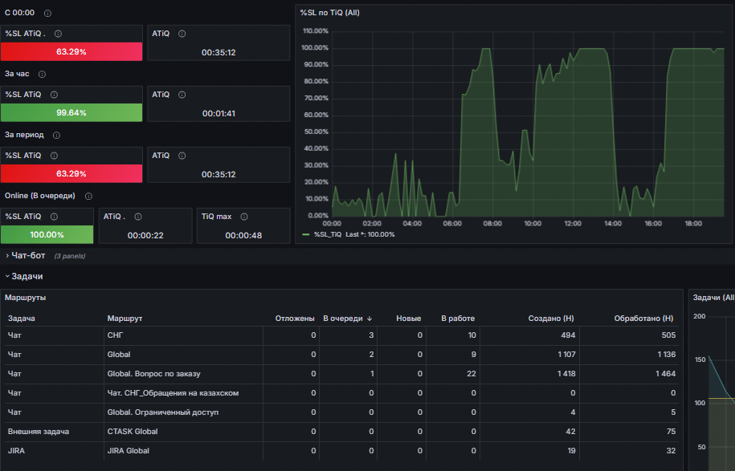Open '%SL по TiQ (All)' panel title
This screenshot has width=735, height=471.
pyautogui.click(x=329, y=13)
